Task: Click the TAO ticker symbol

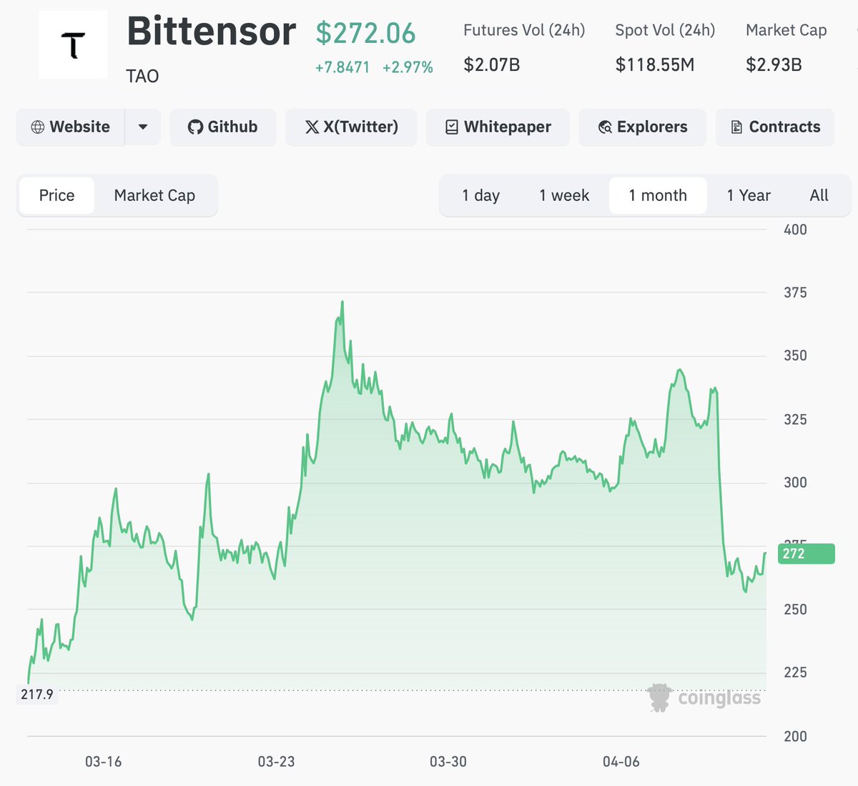Action: [142, 76]
